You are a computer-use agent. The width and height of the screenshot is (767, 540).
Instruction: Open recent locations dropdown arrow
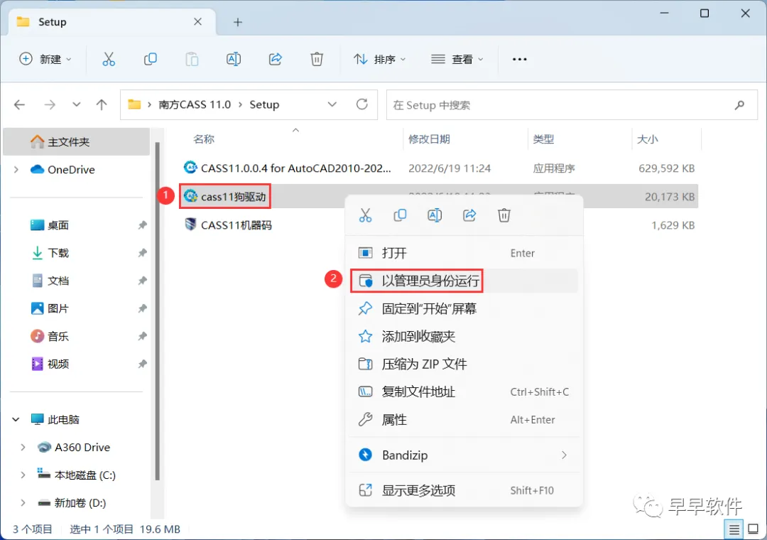(x=76, y=104)
